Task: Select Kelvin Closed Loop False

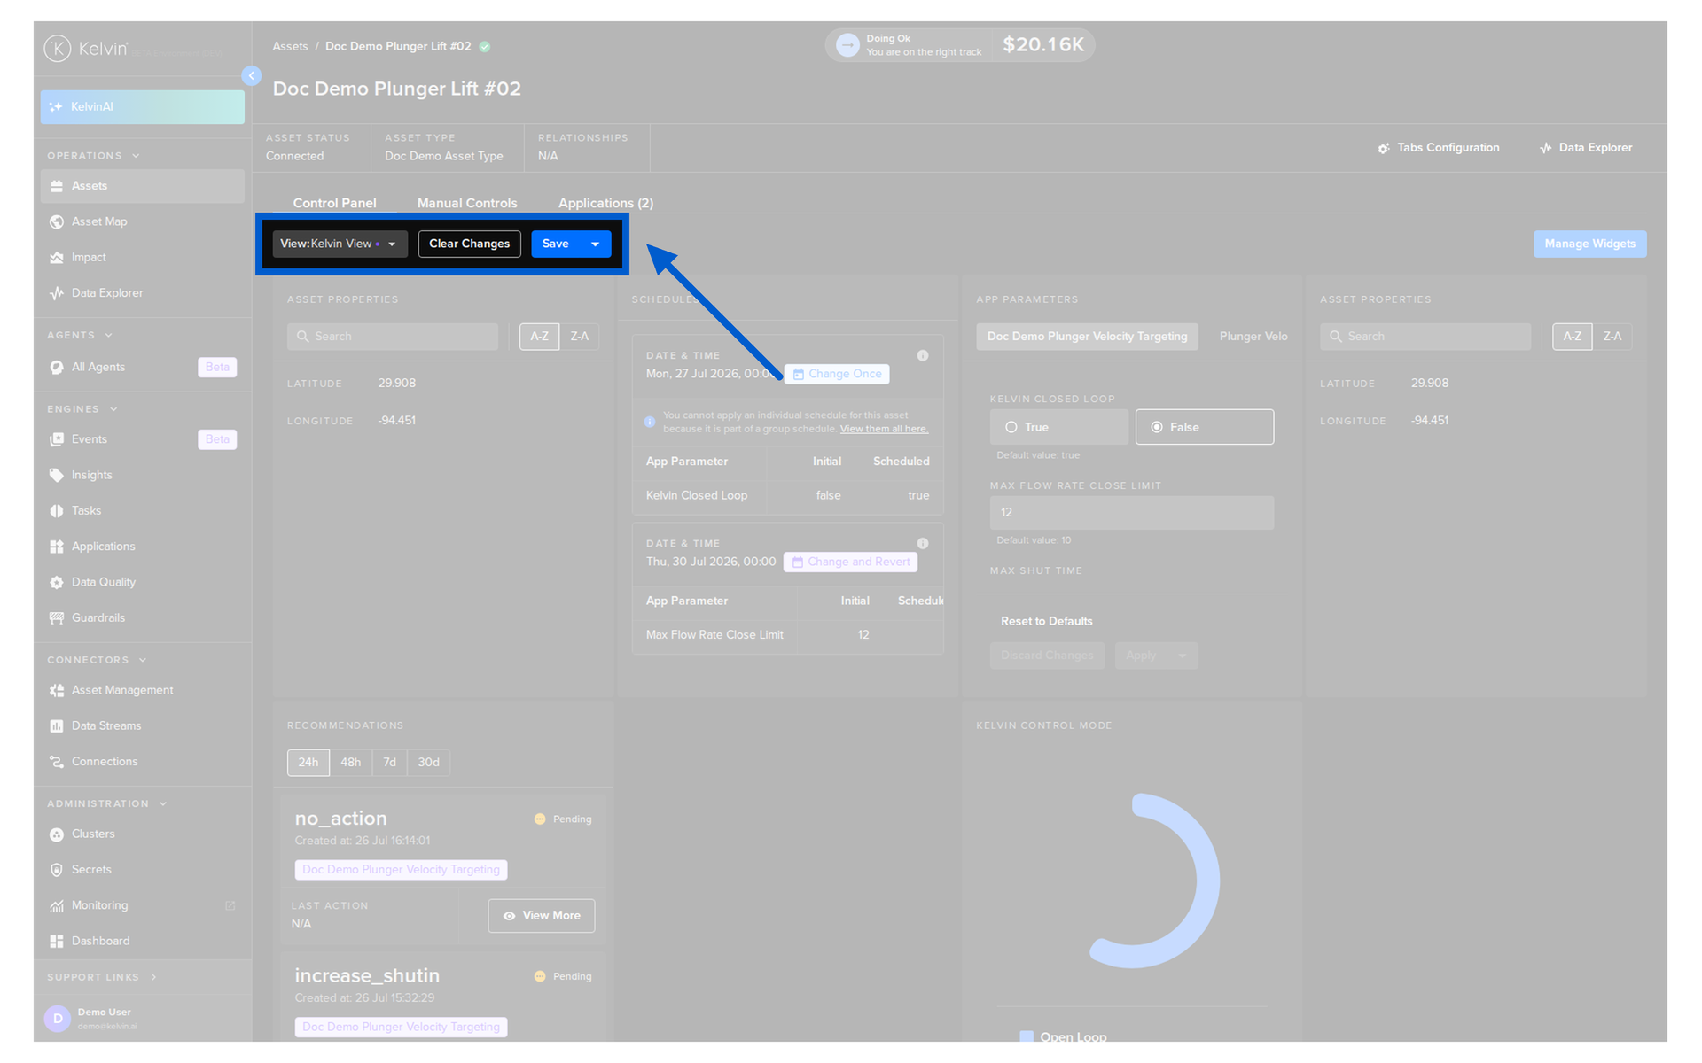Action: (1204, 427)
